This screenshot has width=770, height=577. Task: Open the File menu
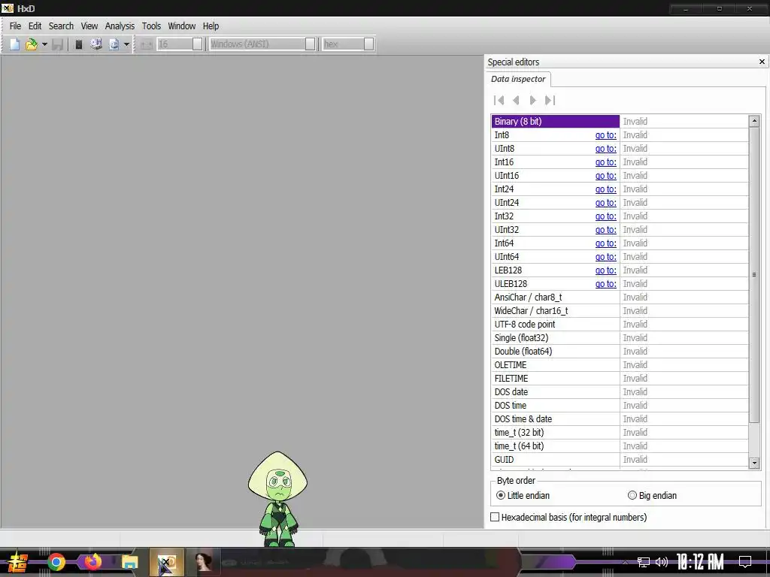15,26
